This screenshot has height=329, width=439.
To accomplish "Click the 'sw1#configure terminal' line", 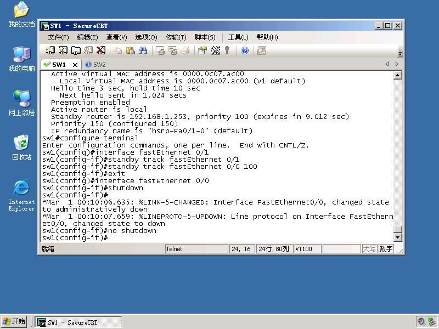I will click(90, 138).
